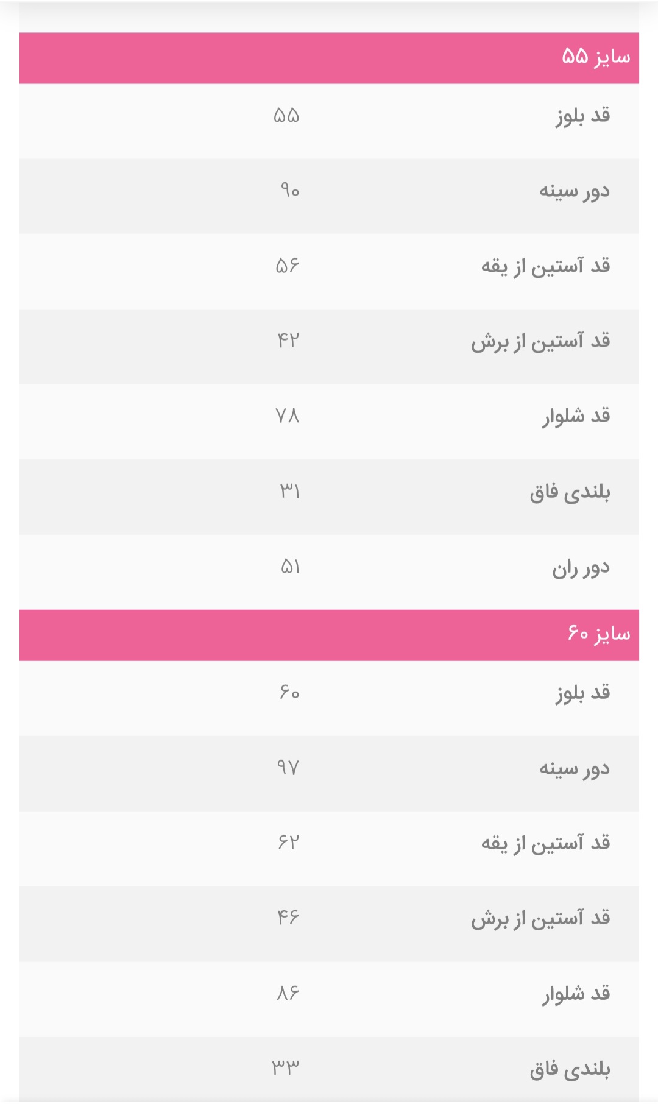The height and width of the screenshot is (1104, 658).
Task: Select قد بلوز label in size 60 section
Action: 582,693
